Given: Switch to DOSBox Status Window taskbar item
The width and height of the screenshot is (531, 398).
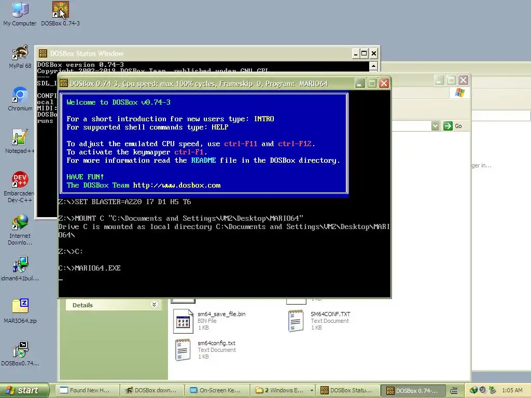Looking at the screenshot, I should (348, 390).
